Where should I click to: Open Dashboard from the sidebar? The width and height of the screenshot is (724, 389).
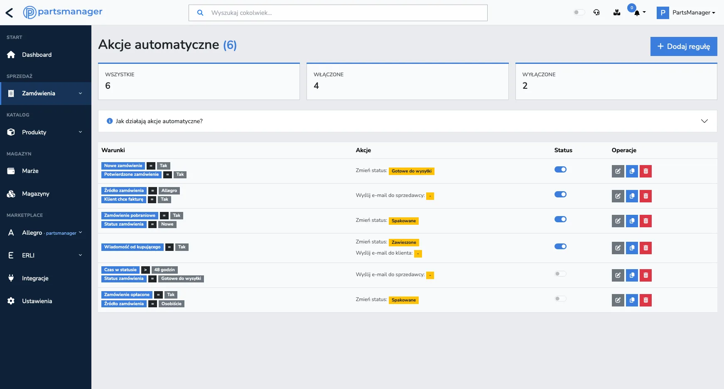tap(46, 55)
